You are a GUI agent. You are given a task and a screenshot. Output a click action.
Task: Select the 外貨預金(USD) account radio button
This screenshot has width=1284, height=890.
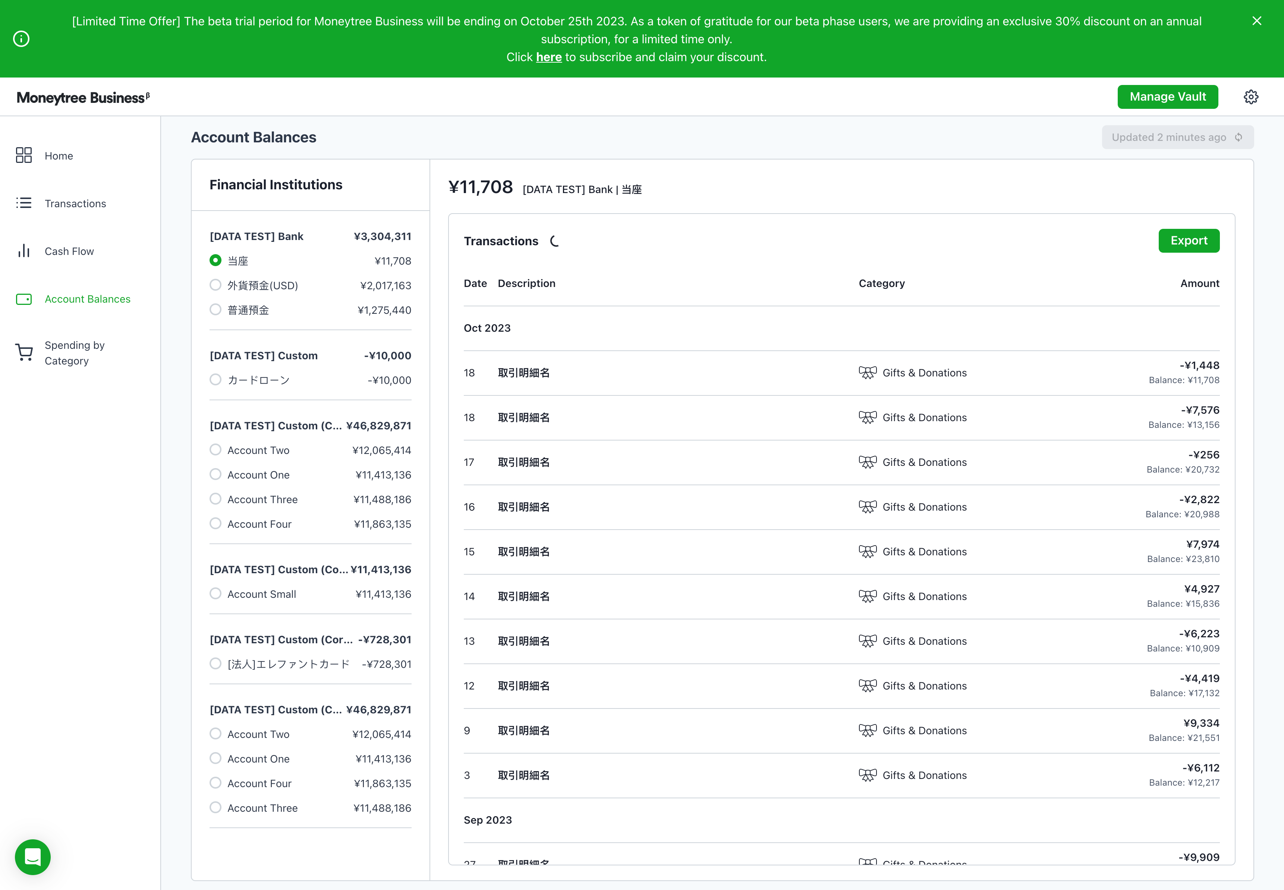tap(215, 285)
